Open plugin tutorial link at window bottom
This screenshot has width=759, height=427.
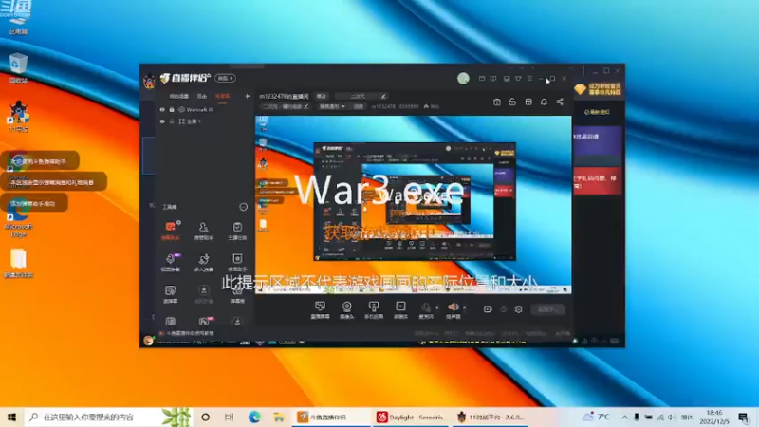[x=187, y=334]
